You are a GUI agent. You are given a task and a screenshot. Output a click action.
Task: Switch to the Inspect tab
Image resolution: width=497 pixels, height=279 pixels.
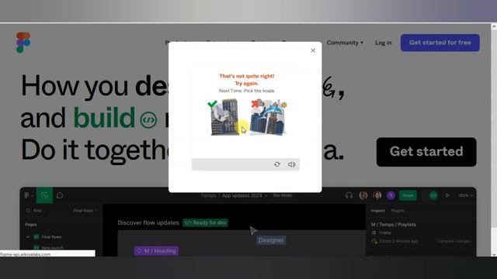(x=378, y=211)
